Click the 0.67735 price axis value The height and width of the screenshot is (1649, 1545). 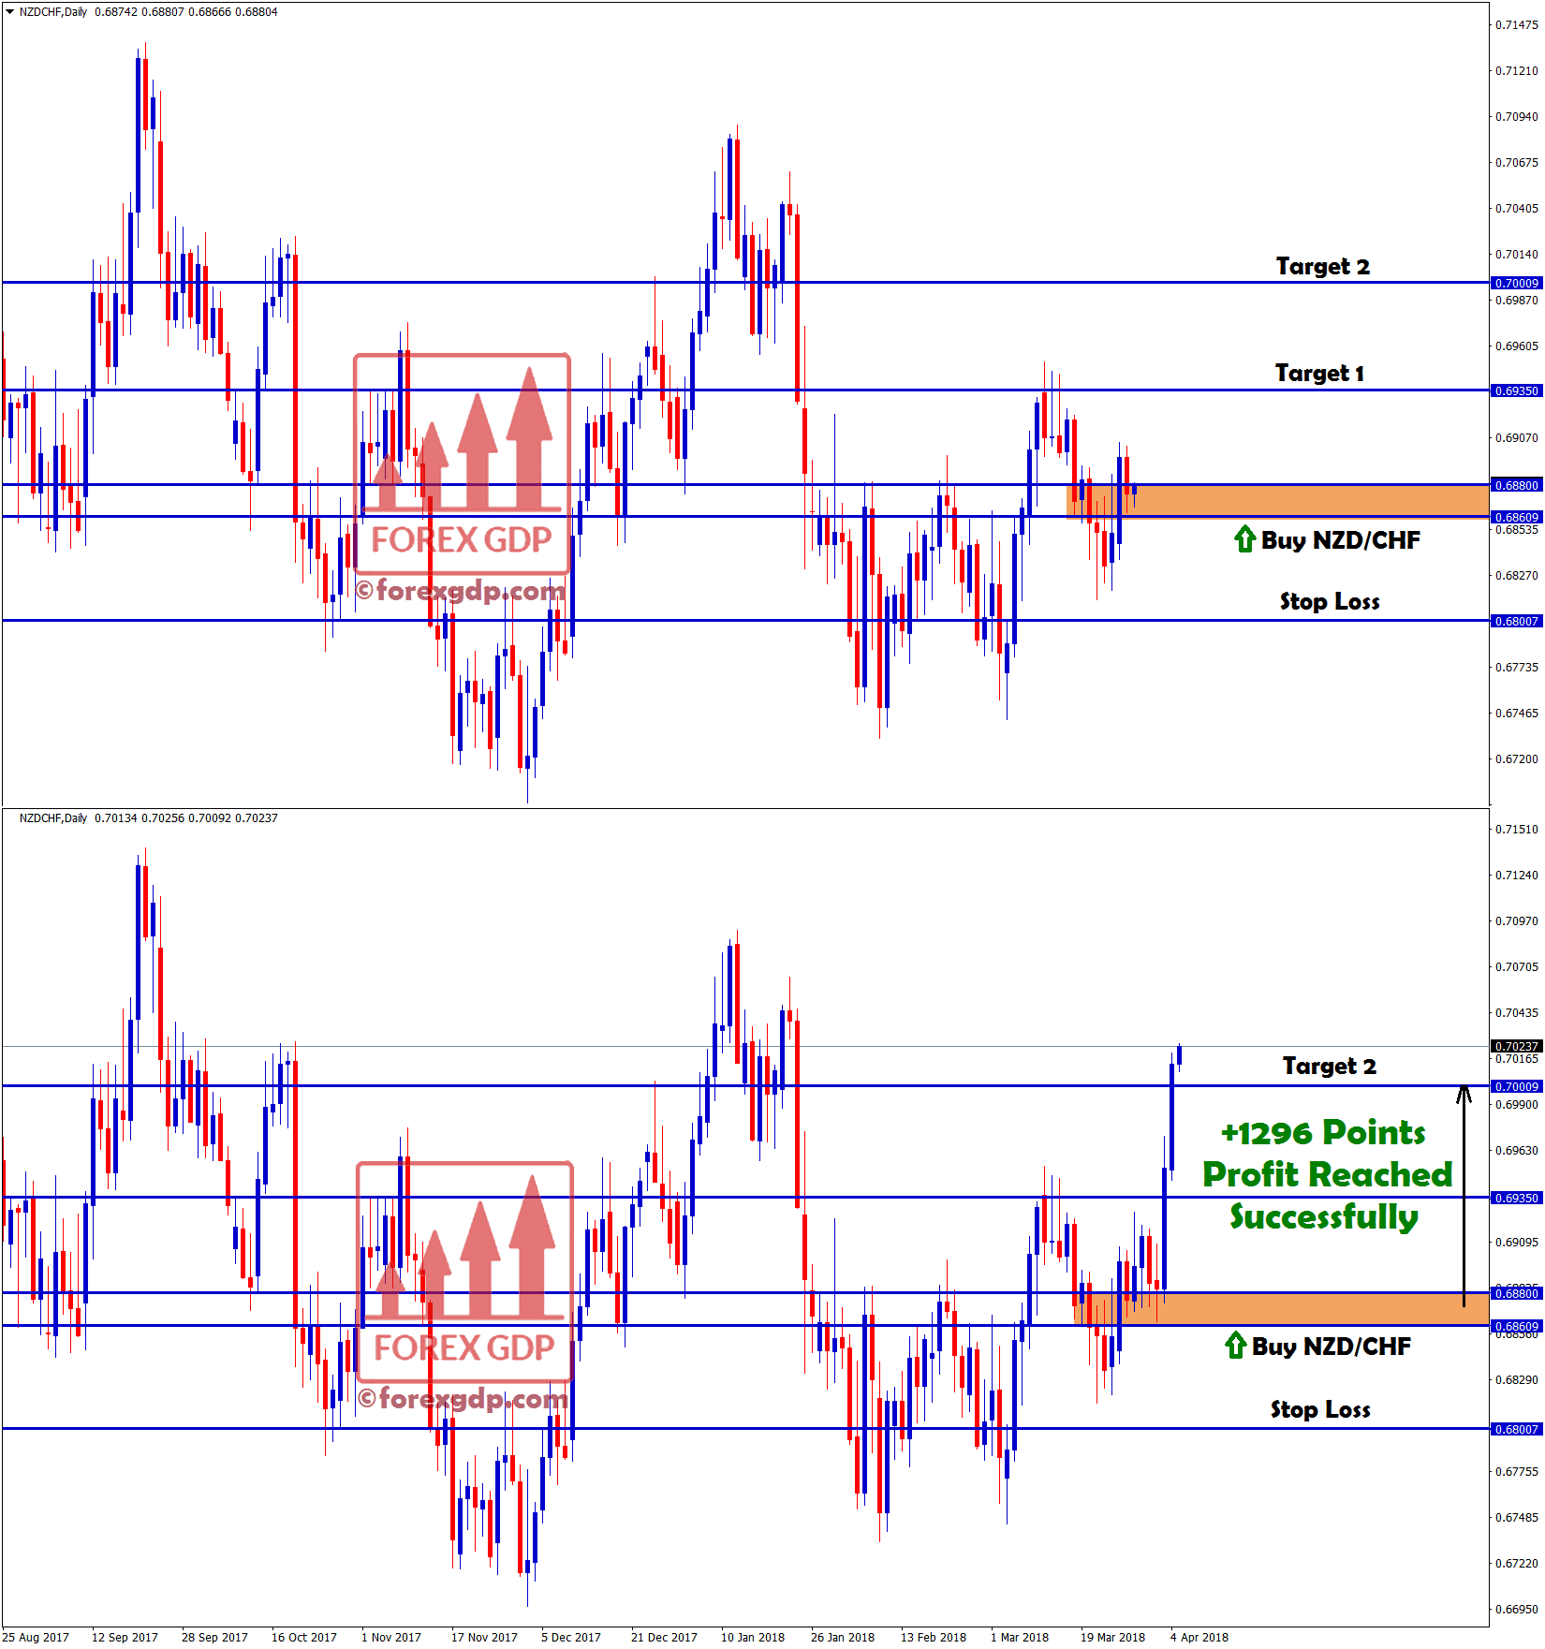pos(1517,668)
